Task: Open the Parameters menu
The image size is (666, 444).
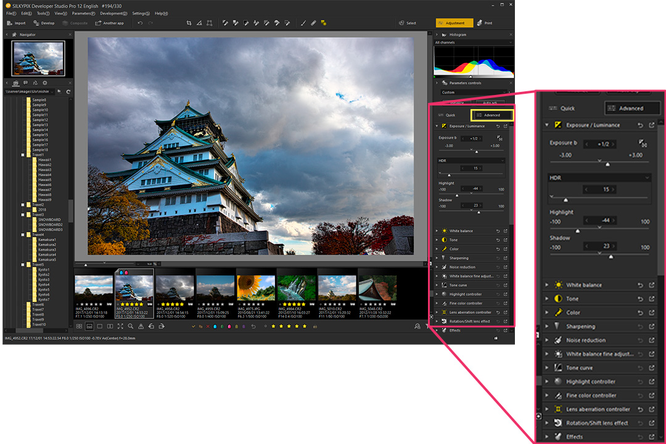Action: click(x=84, y=14)
